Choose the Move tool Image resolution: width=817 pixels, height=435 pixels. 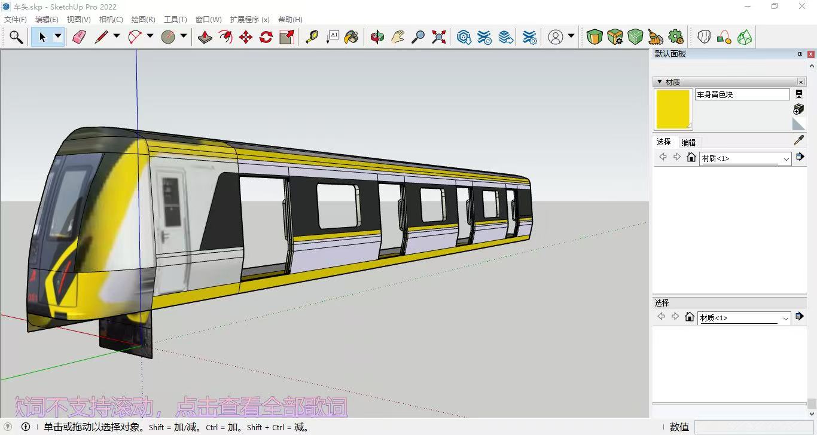tap(245, 37)
